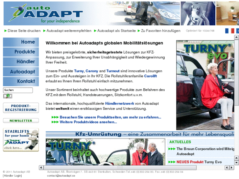Click NEUES Produkt Turny Evo news item
Screen dimensions: 239x179
point(199,162)
